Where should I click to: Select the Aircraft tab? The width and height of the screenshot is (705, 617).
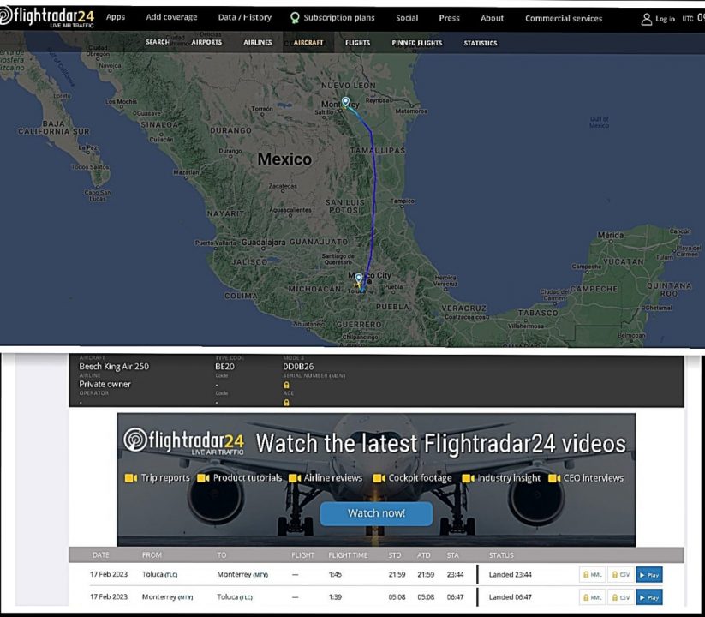308,42
